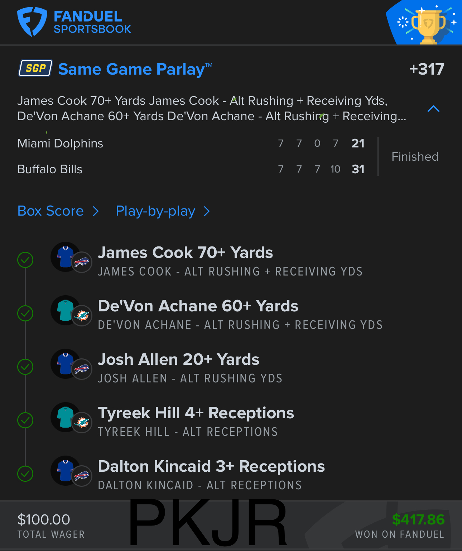The height and width of the screenshot is (551, 462).
Task: Open the Box Score arrow
Action: point(96,211)
